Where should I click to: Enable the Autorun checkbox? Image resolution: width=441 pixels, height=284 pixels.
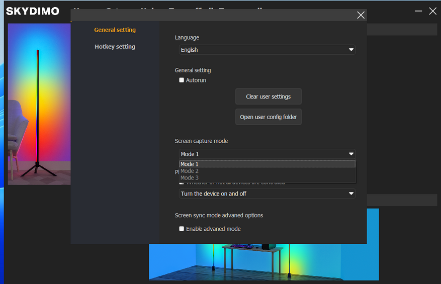click(182, 80)
